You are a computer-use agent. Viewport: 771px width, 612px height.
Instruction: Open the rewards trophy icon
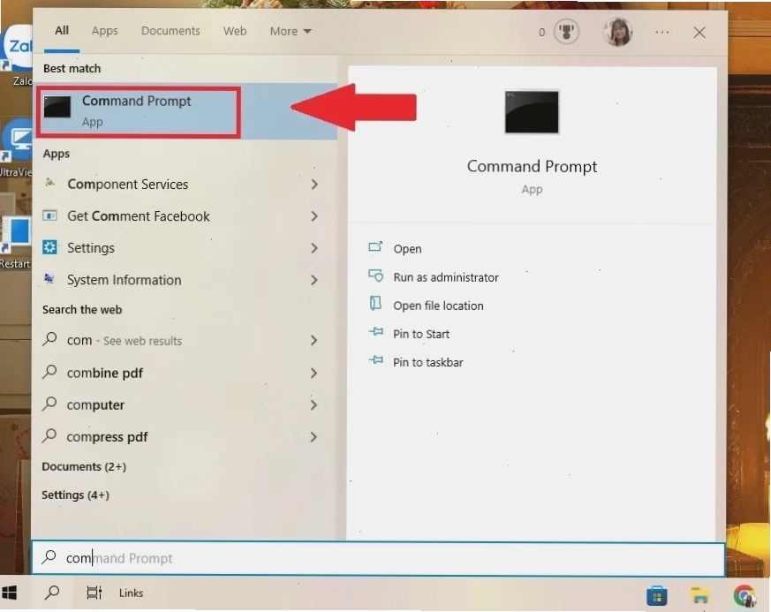566,32
